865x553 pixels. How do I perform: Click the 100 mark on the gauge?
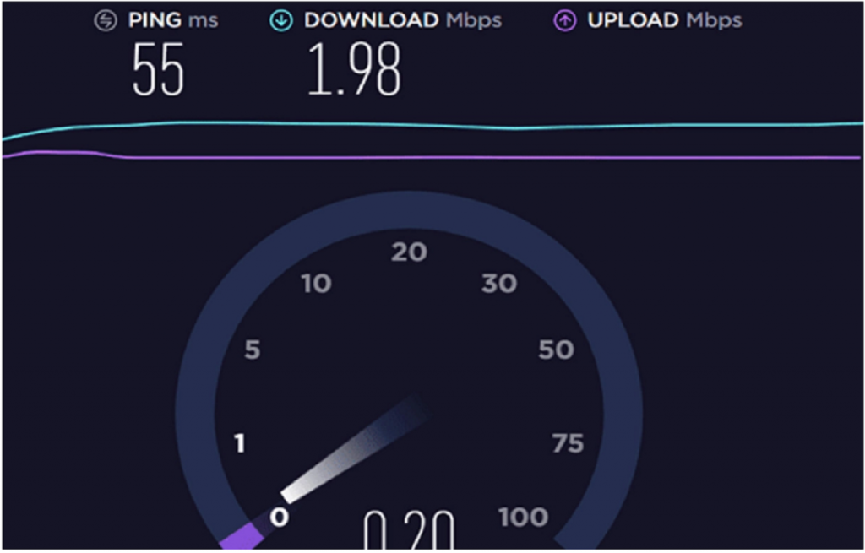pos(524,518)
